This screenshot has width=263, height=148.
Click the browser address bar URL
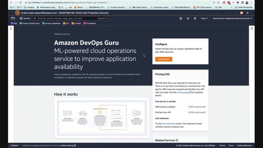point(68,2)
